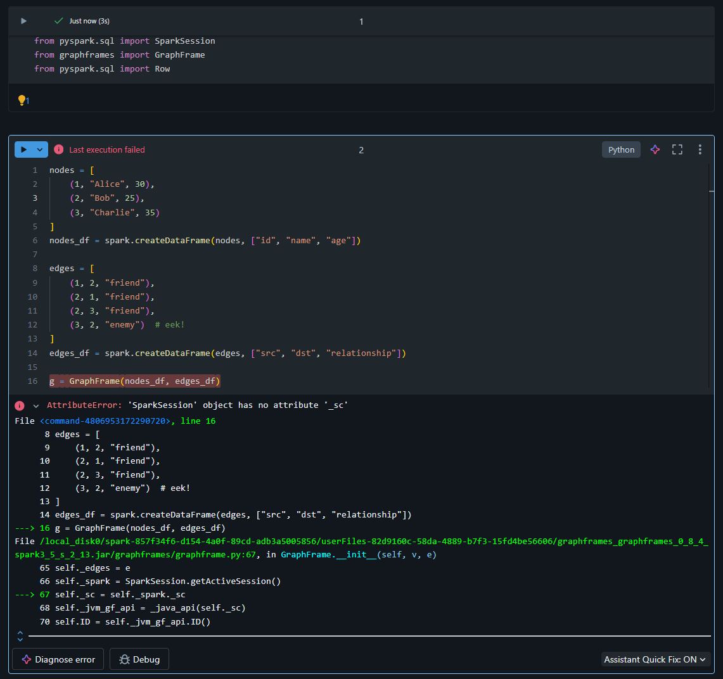The height and width of the screenshot is (679, 723).
Task: Open the Assistant sparkle icon in cell 2 toolbar
Action: (655, 149)
